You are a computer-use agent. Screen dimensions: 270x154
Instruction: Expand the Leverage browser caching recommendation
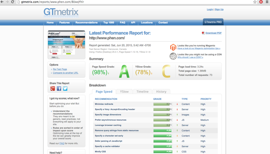pyautogui.click(x=108, y=126)
